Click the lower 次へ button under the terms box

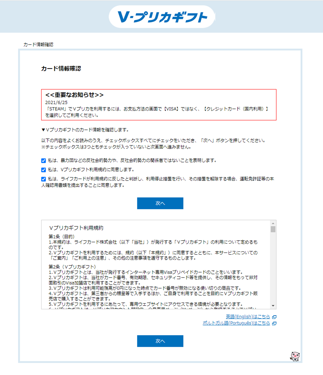click(x=160, y=341)
